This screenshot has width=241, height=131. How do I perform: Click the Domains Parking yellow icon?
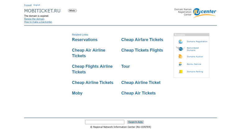coord(181,72)
